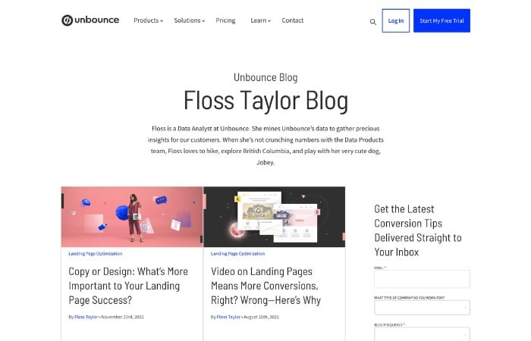The image size is (531, 341).
Task: Open the Copy or Design article thumbnail
Action: point(132,217)
